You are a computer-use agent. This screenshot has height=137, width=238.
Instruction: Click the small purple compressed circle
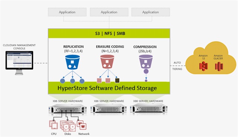(x=146, y=81)
